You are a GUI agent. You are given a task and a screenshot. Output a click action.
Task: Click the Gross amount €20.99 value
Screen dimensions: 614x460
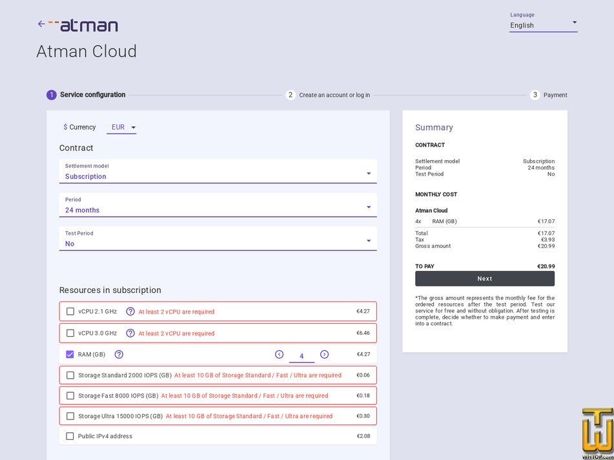point(546,246)
